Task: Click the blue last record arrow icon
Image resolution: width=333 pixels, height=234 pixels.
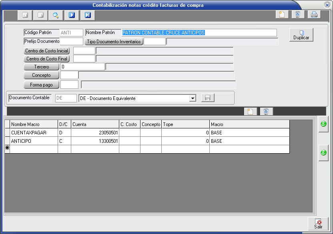Action: click(88, 15)
